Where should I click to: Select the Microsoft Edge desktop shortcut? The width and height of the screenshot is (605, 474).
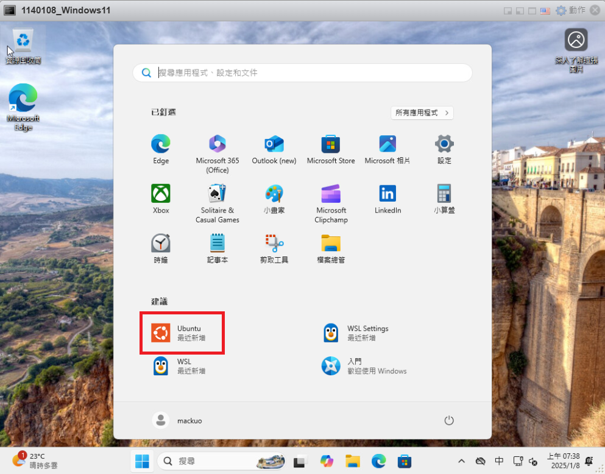pyautogui.click(x=23, y=107)
